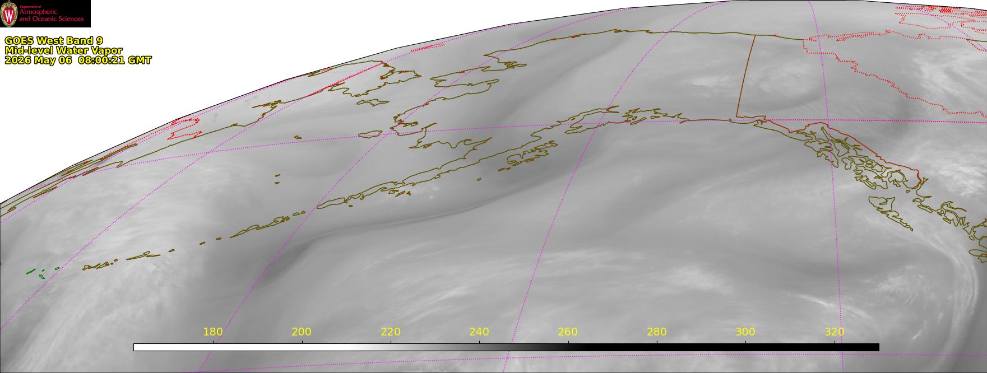Image resolution: width=987 pixels, height=373 pixels.
Task: Click the 300 label on the colorbar
Action: [745, 332]
